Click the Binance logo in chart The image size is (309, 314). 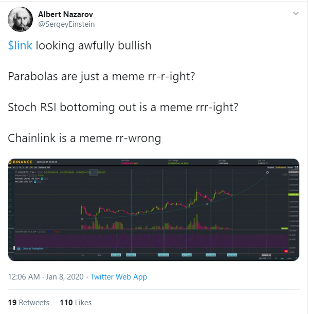21,162
